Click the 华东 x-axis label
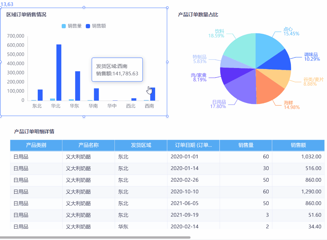327x240 pixels. pyautogui.click(x=74, y=106)
